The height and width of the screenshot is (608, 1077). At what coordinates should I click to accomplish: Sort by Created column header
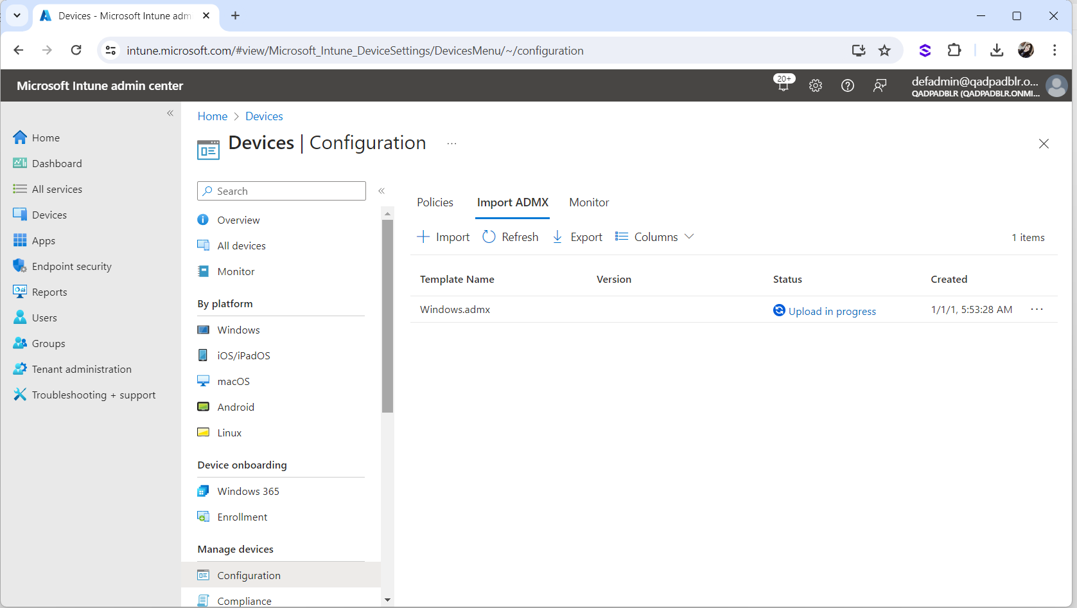coord(949,279)
